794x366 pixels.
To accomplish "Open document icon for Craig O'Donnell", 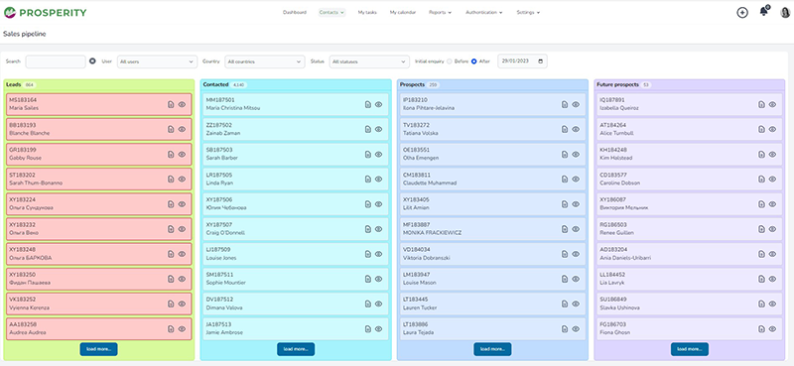I will (368, 229).
